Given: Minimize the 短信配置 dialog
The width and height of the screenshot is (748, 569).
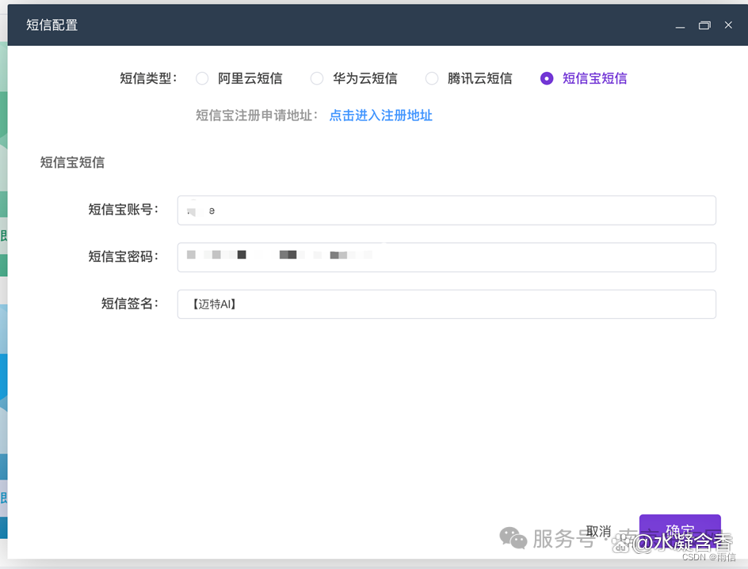Looking at the screenshot, I should 681,26.
